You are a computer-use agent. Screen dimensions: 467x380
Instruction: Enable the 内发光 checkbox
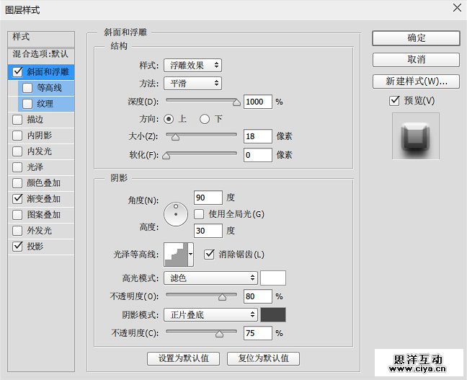pyautogui.click(x=17, y=151)
